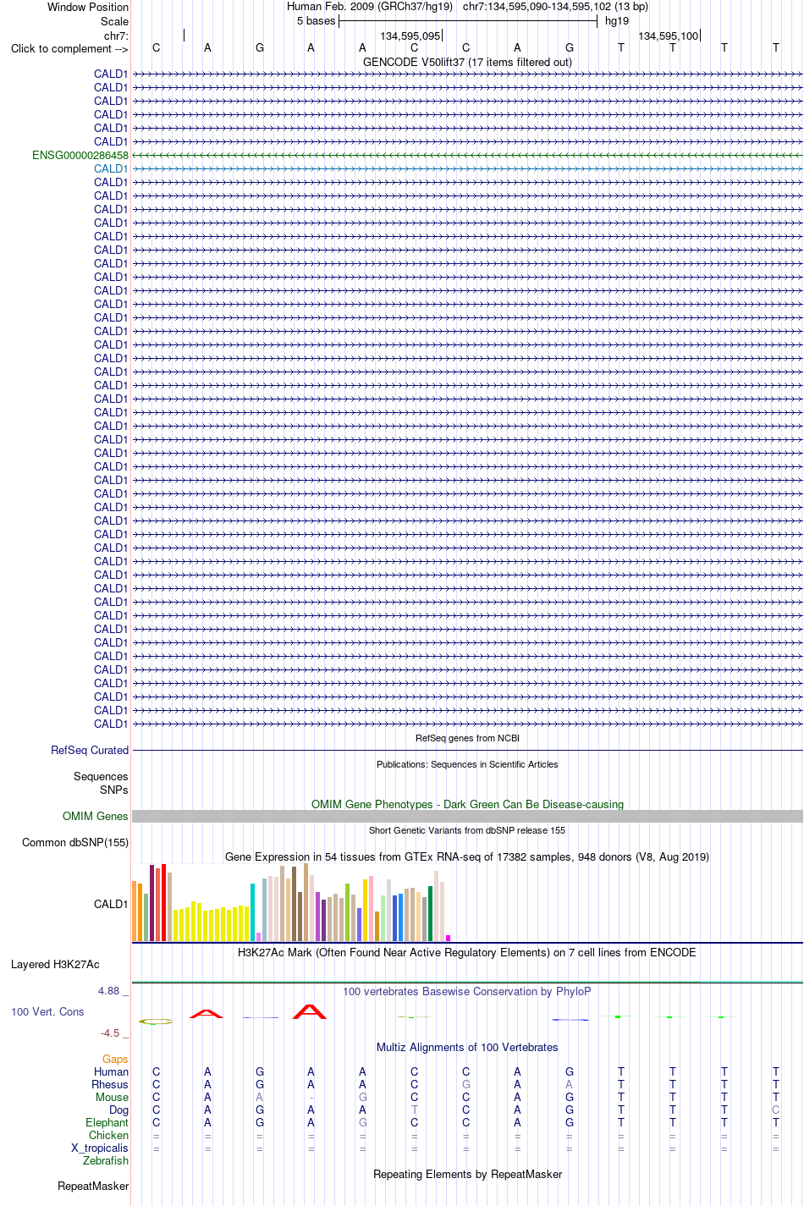
Task: Click the ENSG00000286458 leftward-arrow track row
Action: tap(467, 155)
